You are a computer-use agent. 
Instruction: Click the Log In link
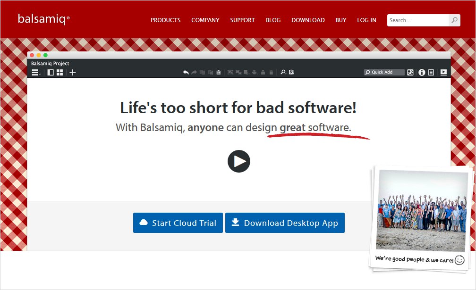point(366,20)
